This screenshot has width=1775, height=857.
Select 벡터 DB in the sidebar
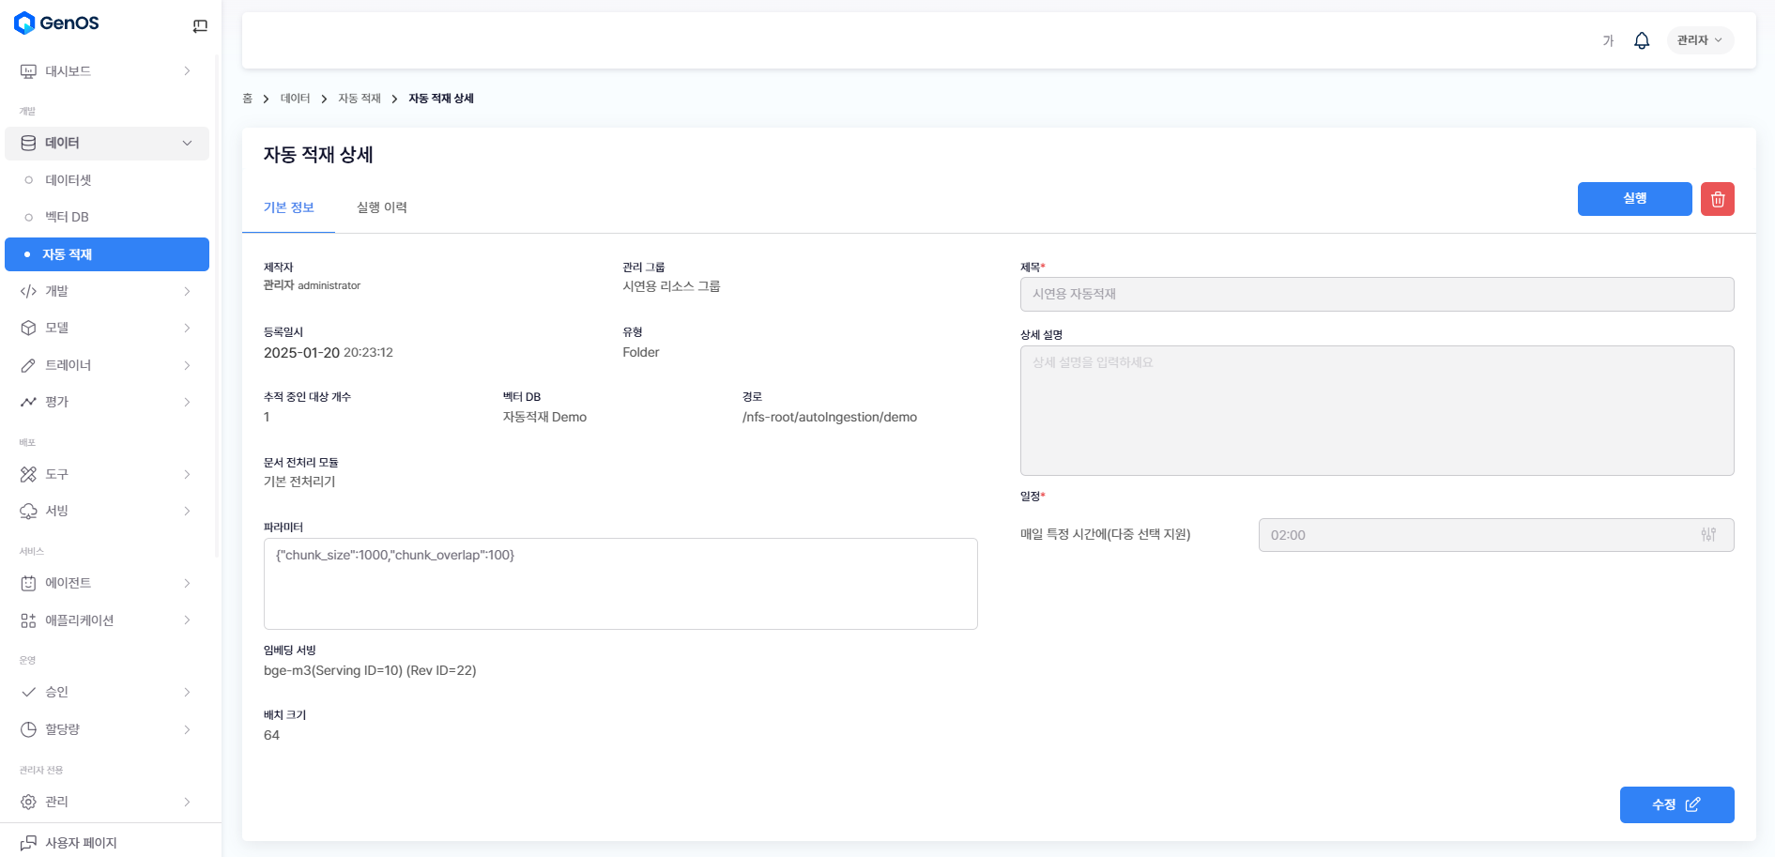[67, 217]
